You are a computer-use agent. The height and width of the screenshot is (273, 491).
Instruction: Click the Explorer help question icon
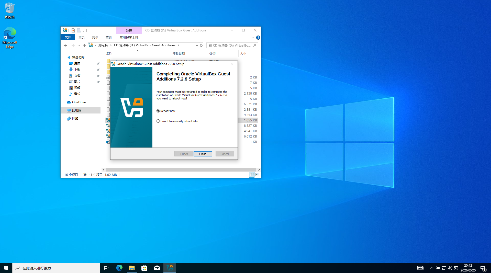258,38
